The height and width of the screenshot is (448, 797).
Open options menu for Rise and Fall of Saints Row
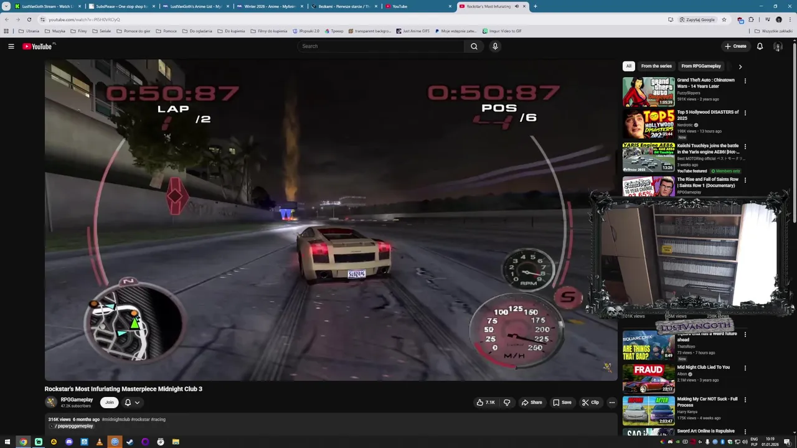click(x=745, y=180)
